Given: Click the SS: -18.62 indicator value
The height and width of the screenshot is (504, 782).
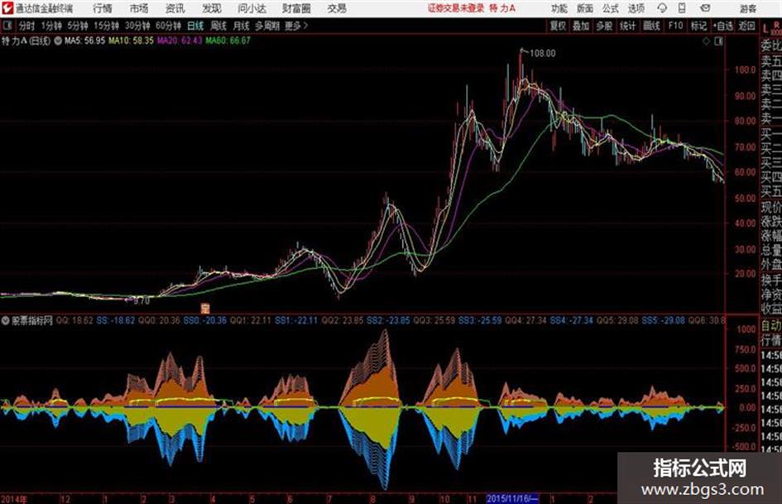Looking at the screenshot, I should [116, 320].
